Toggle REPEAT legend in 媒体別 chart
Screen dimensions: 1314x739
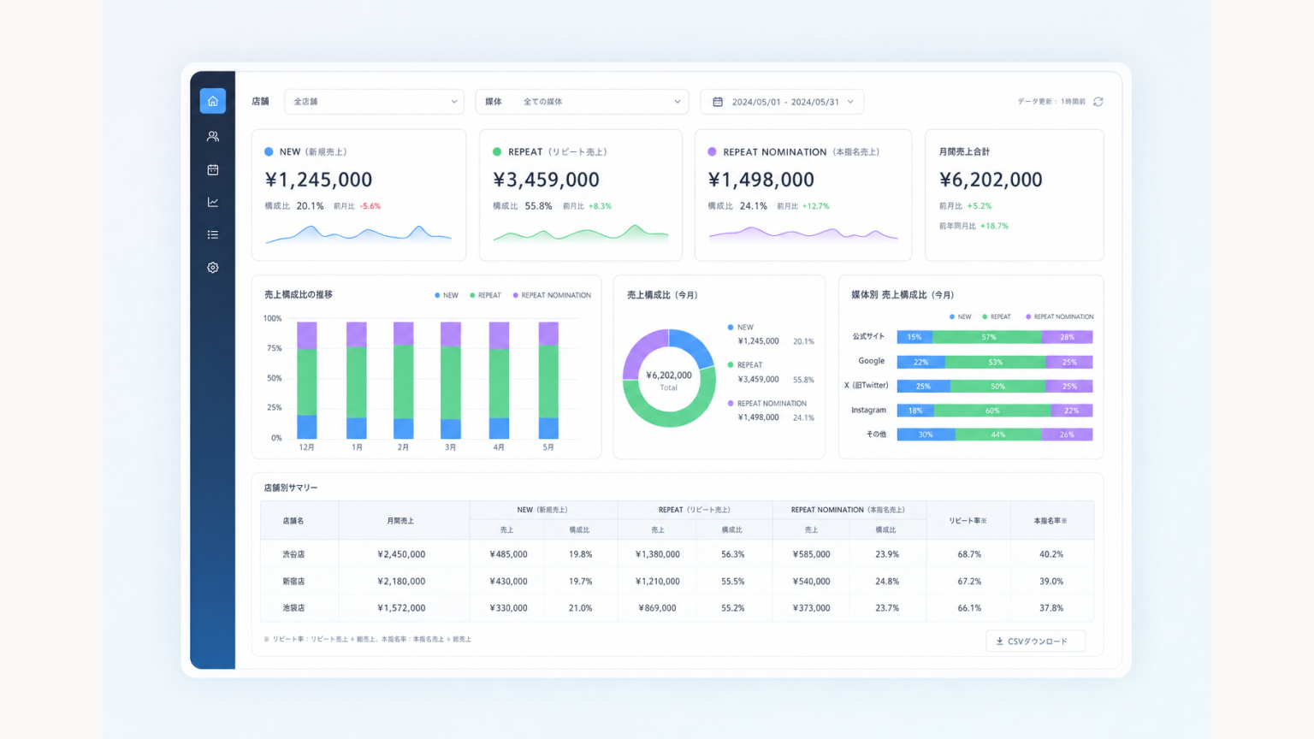(997, 316)
